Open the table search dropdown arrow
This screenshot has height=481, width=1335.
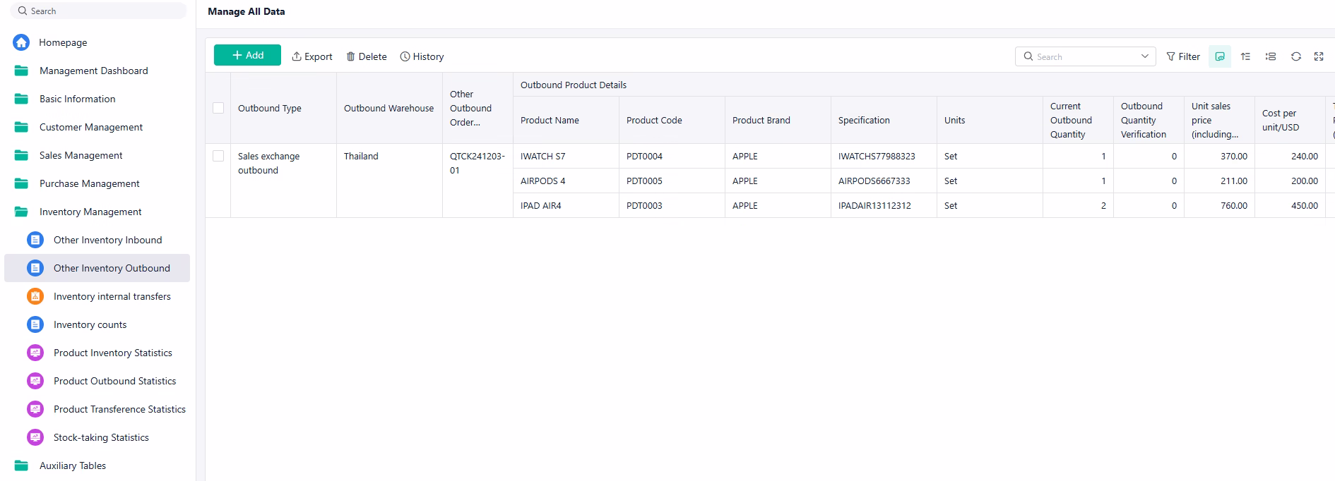(1144, 56)
